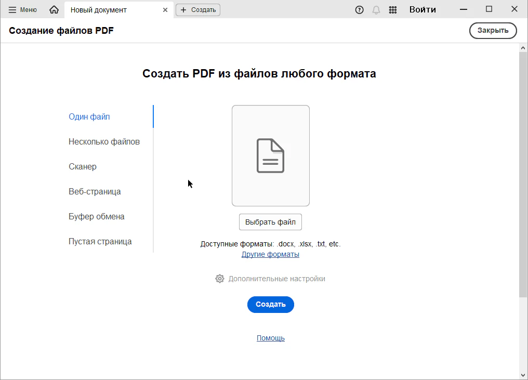Open the hamburger Меню icon
Viewport: 528px width, 380px height.
(12, 10)
